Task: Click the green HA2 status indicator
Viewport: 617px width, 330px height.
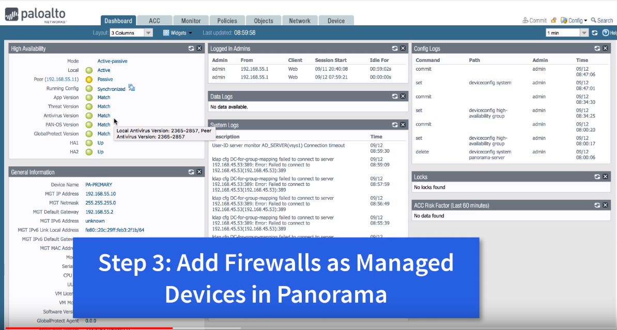Action: click(89, 152)
